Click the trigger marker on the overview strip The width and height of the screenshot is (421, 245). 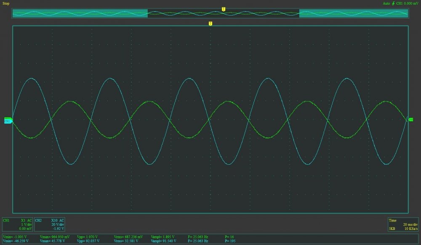[x=224, y=9]
